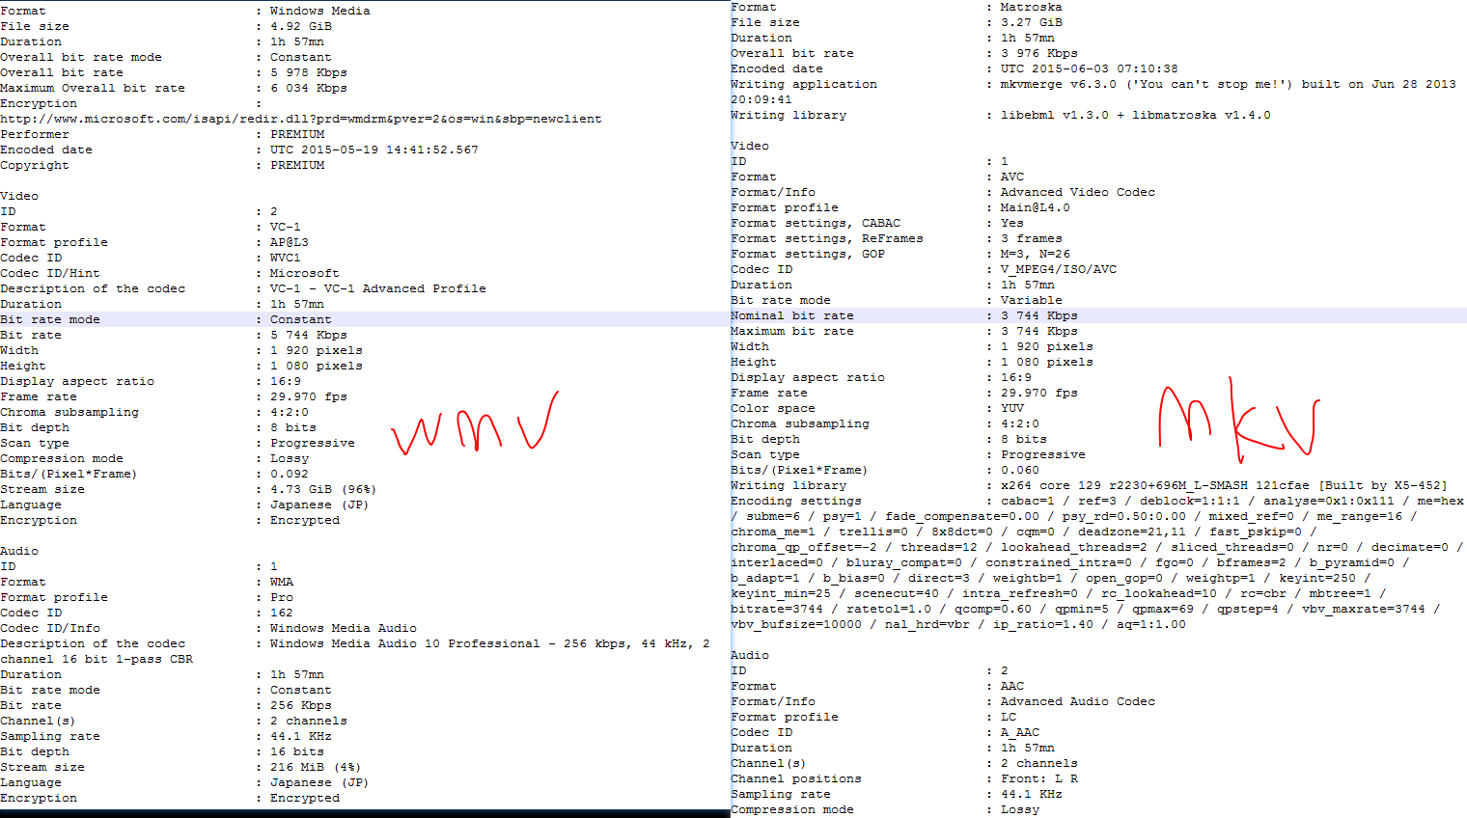Screen dimensions: 1467x818
Task: Select the "A_AAC" codec ID value
Action: 1019,732
